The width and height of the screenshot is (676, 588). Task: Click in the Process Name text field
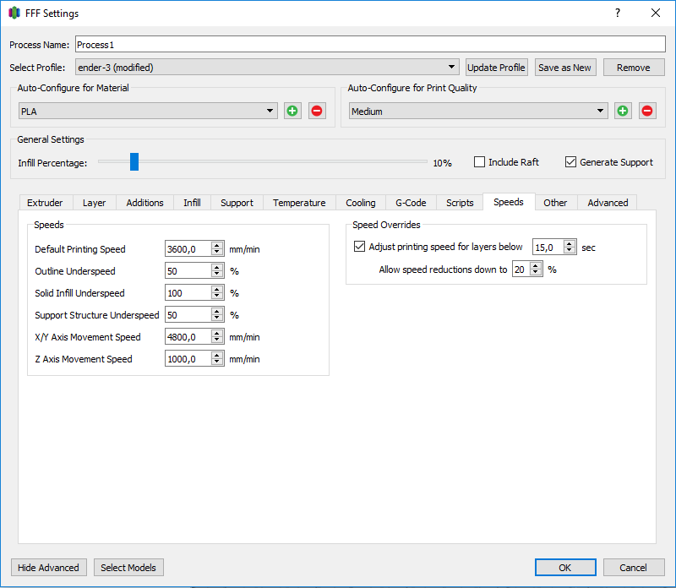pyautogui.click(x=370, y=45)
